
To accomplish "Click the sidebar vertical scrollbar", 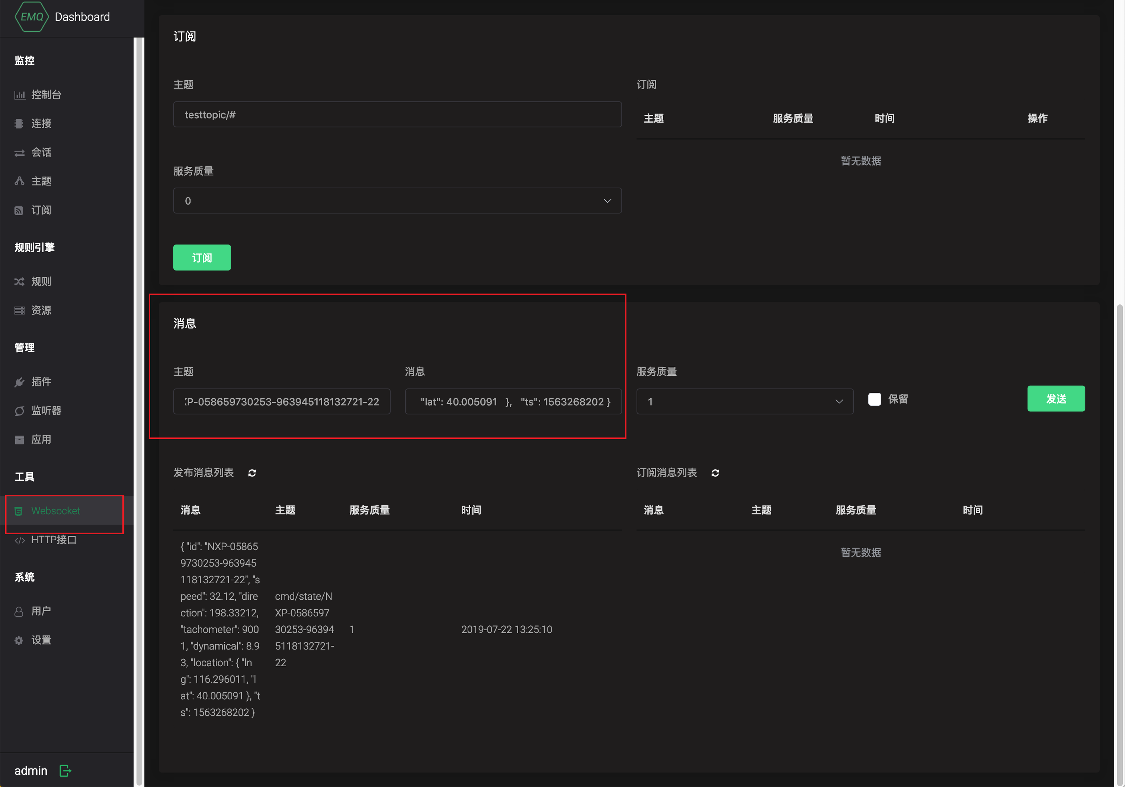I will tap(139, 392).
